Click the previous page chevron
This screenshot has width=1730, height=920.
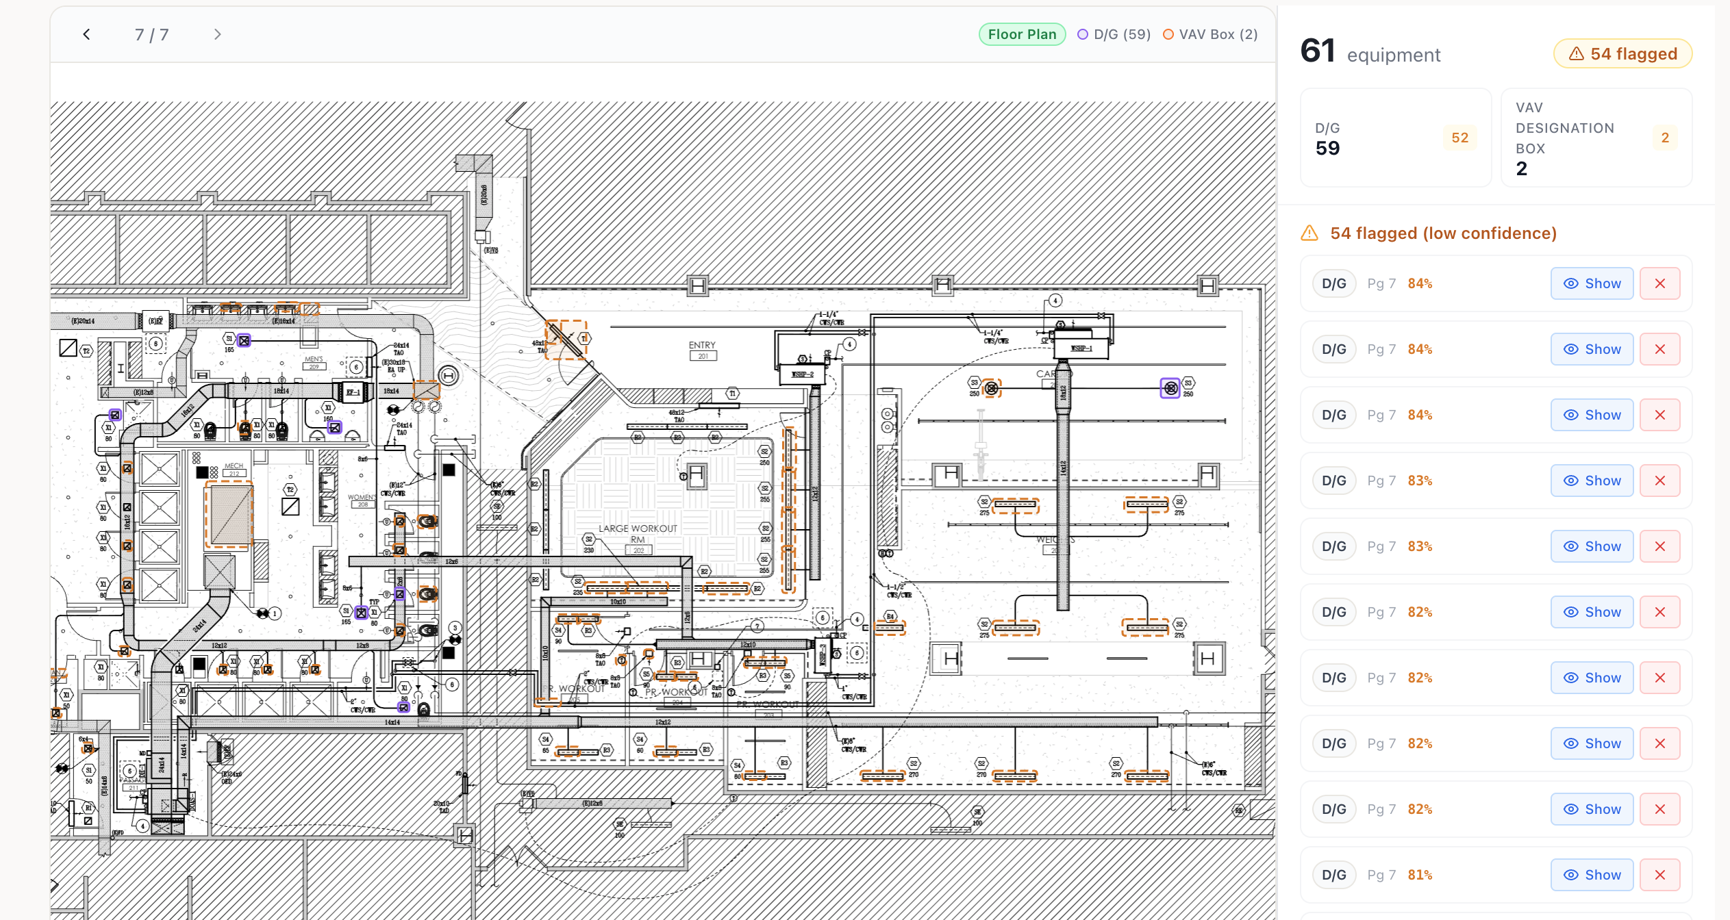(86, 34)
